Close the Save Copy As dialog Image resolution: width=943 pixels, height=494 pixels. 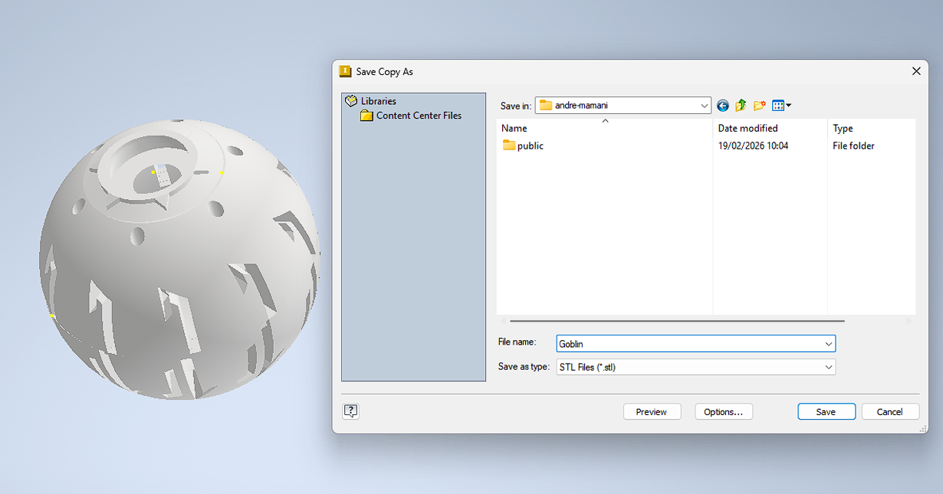(915, 71)
